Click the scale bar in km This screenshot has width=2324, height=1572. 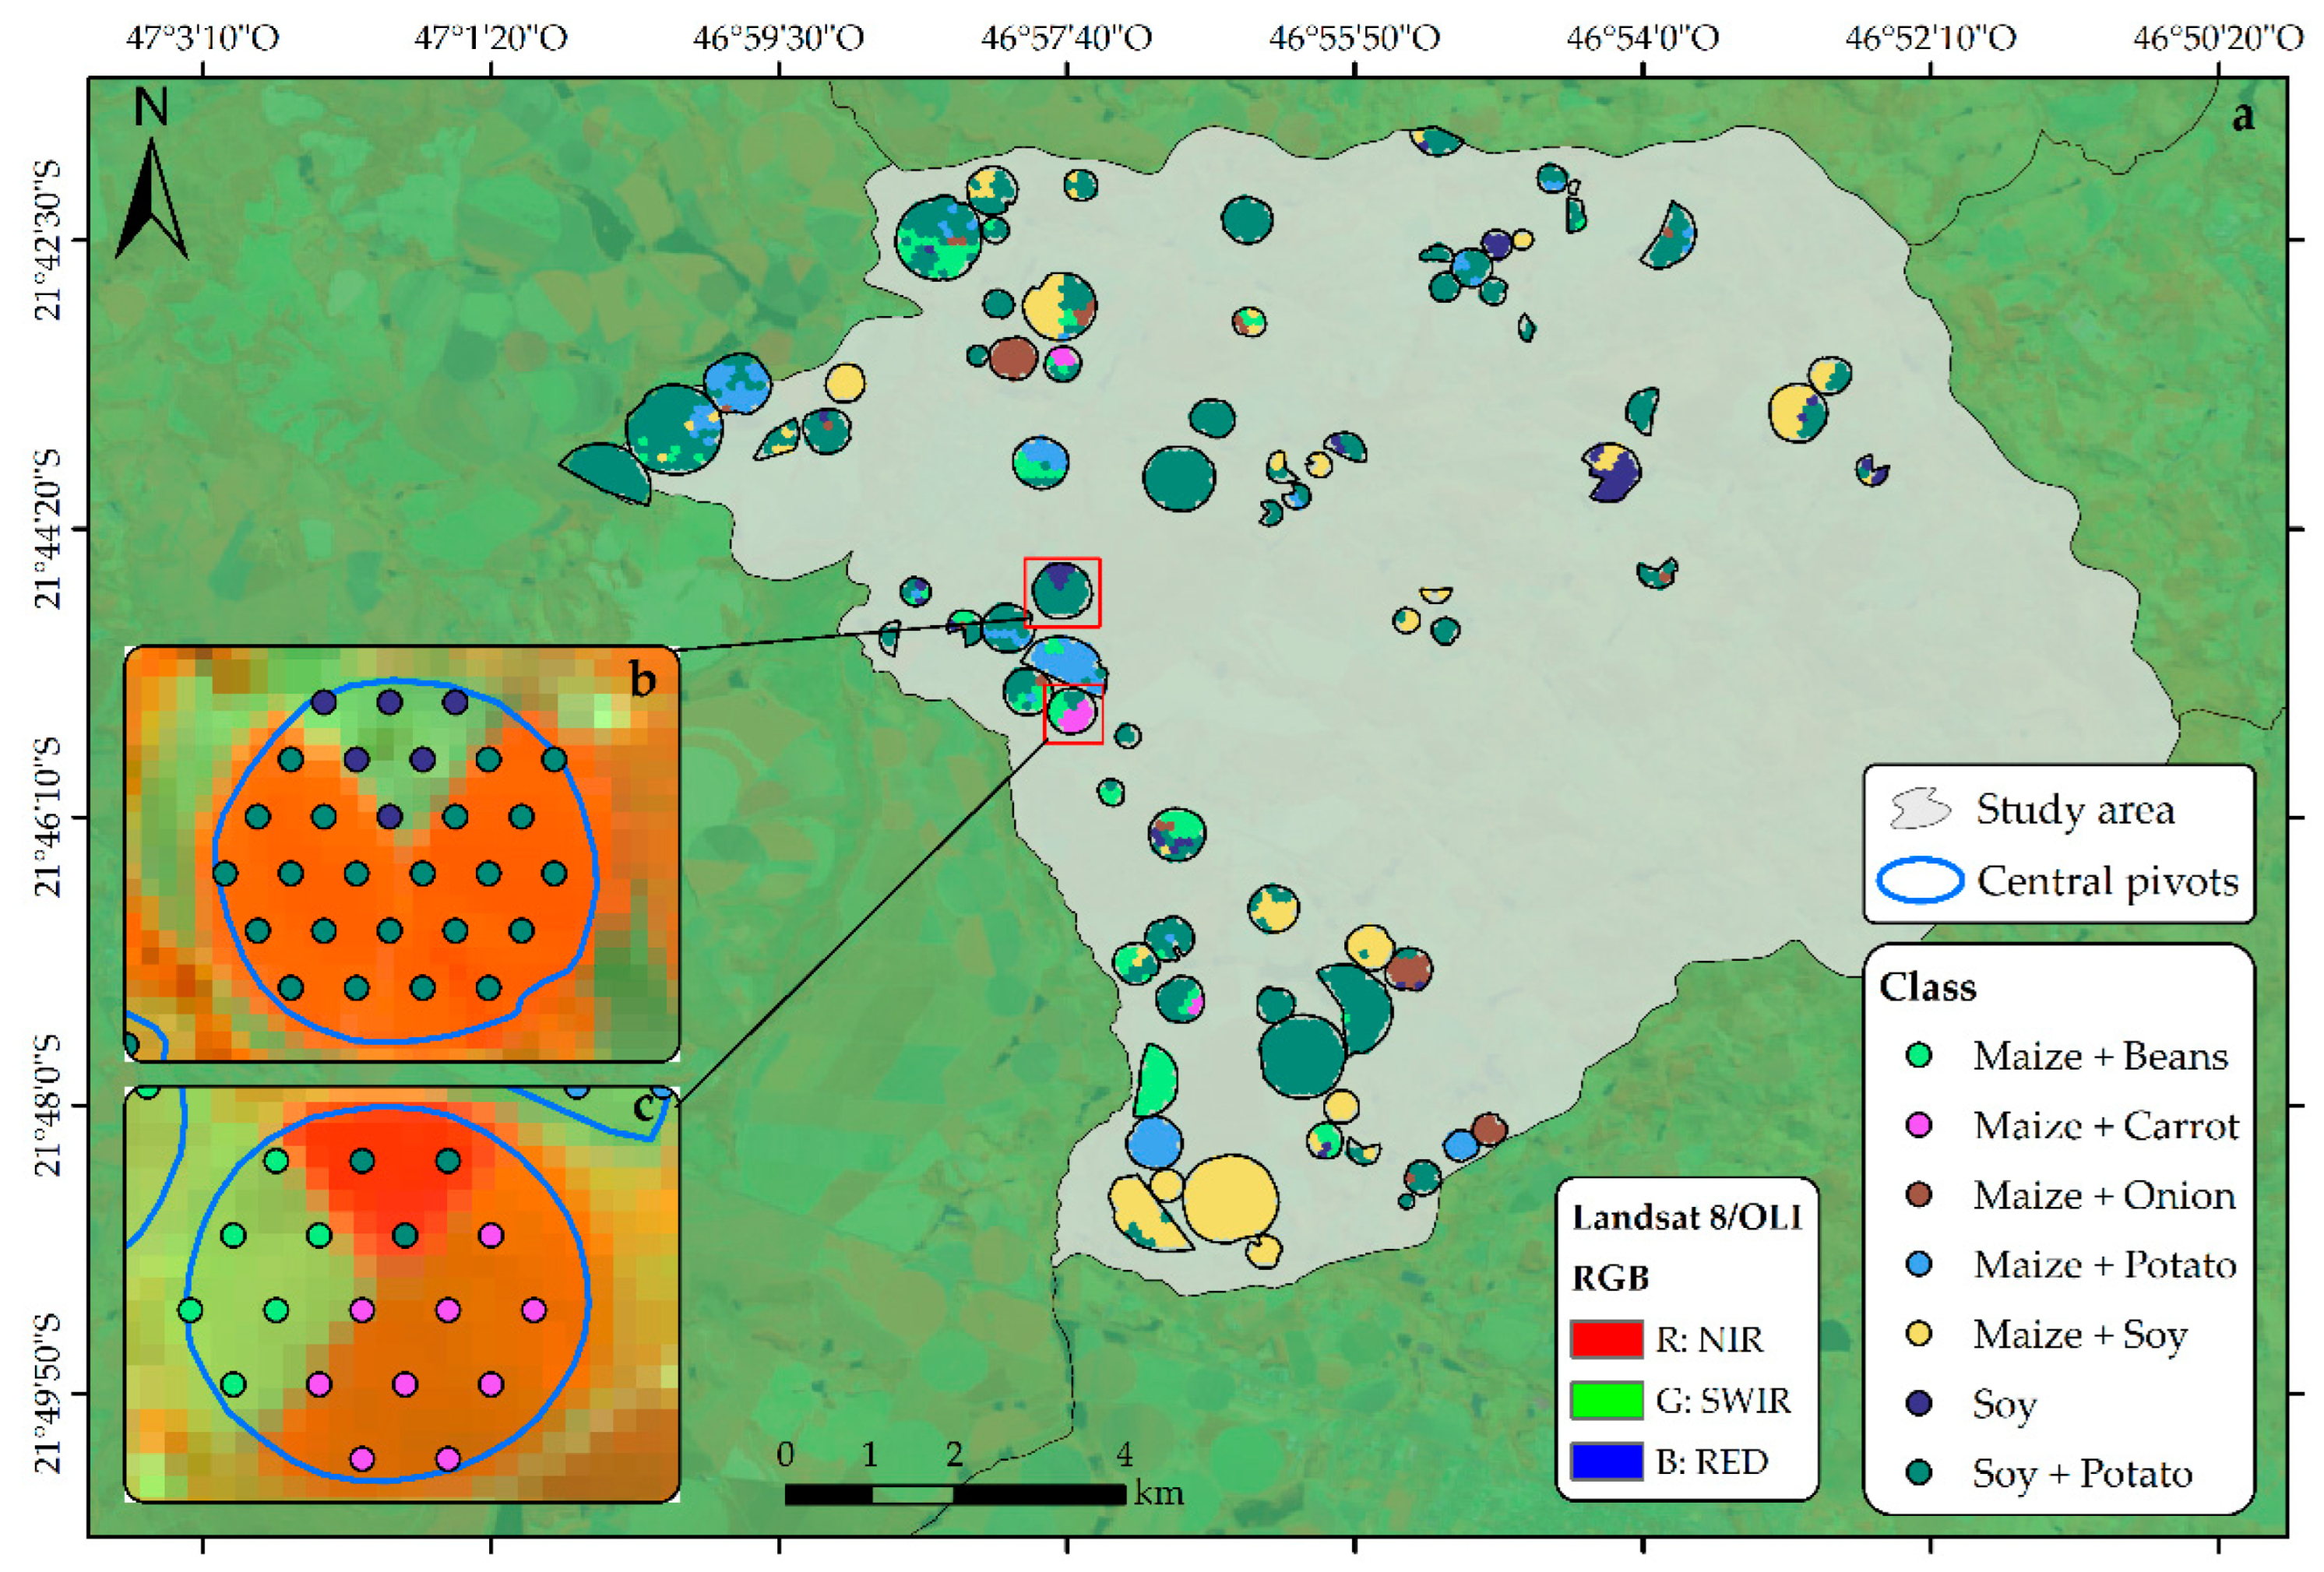(x=955, y=1494)
